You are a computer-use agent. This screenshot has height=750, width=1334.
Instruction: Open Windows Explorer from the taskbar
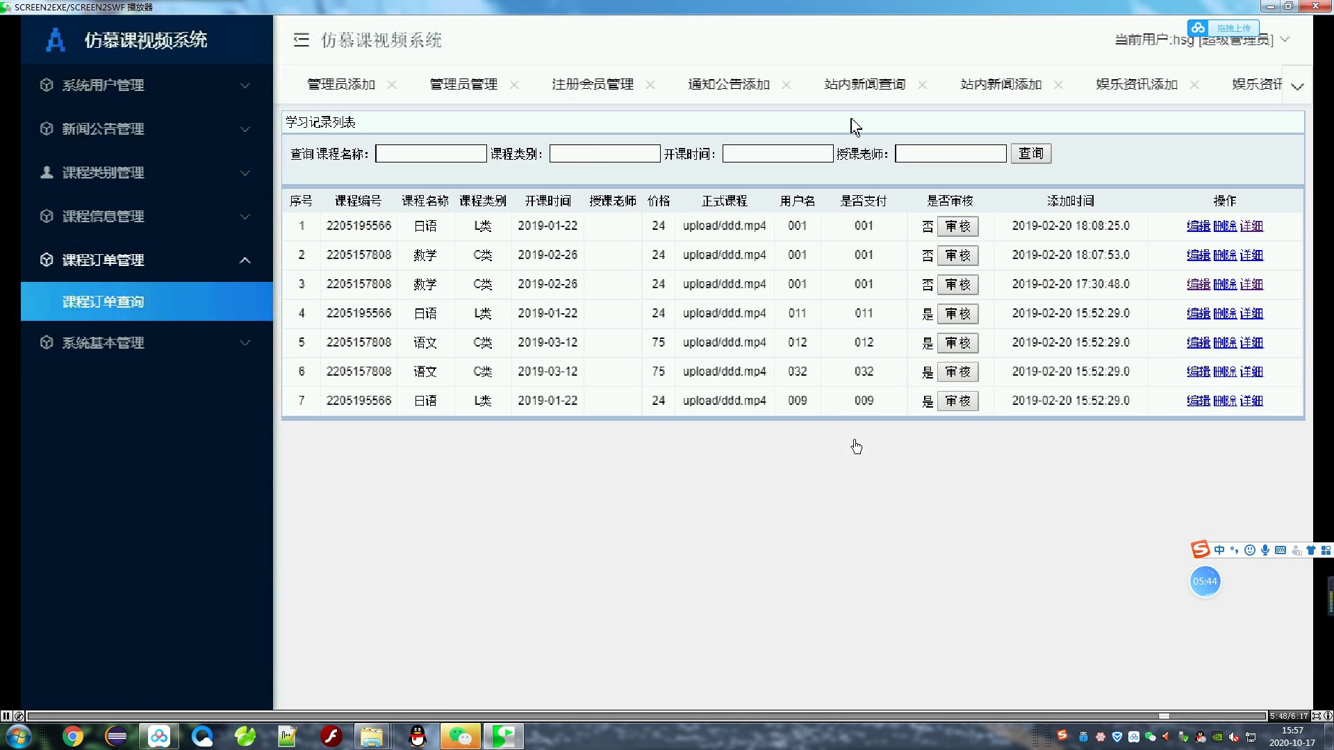point(372,736)
